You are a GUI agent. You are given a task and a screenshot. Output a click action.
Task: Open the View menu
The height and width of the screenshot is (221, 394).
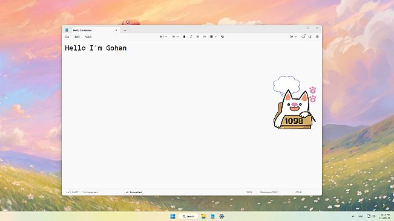point(88,37)
